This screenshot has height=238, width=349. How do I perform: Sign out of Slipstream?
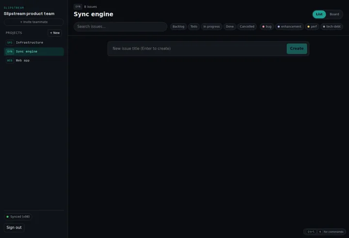(x=14, y=227)
